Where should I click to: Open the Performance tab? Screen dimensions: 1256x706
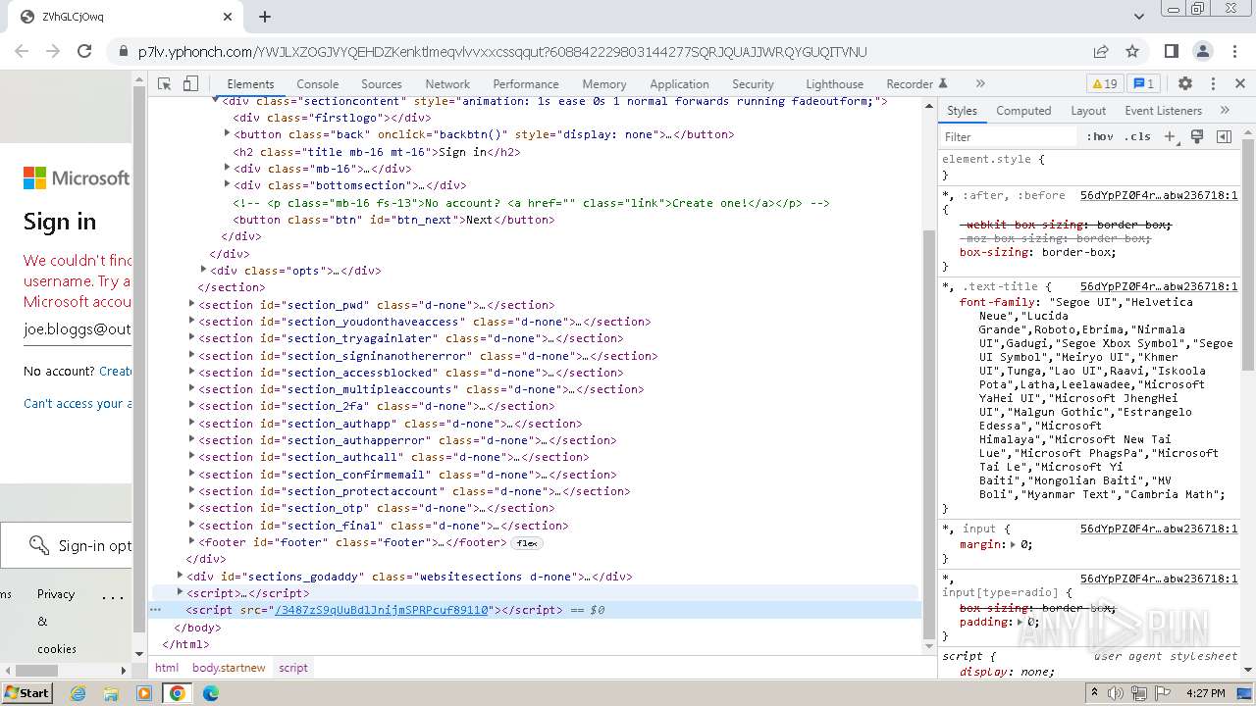(526, 84)
